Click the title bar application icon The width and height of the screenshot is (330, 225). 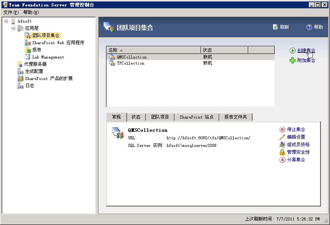(x=5, y=5)
